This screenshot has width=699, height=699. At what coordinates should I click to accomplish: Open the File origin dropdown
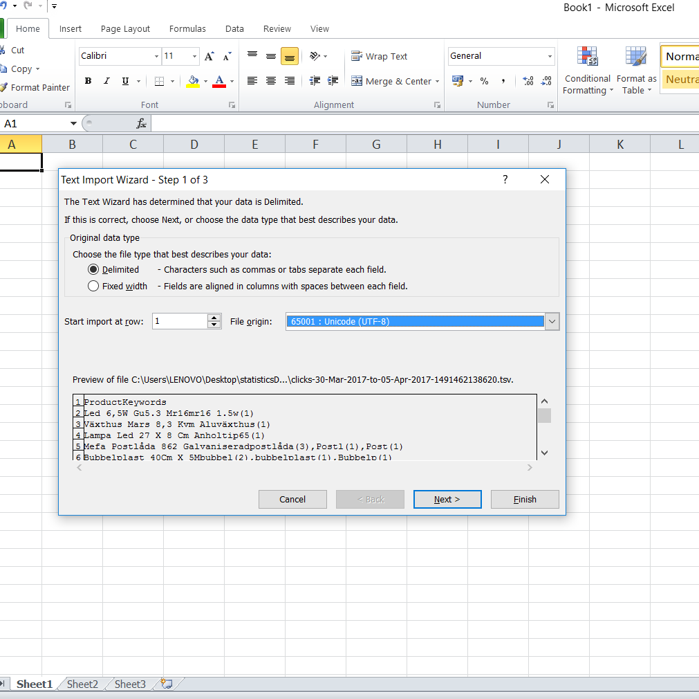tap(552, 321)
